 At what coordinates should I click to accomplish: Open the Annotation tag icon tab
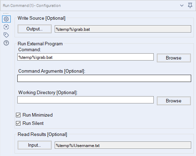[x=6, y=35]
